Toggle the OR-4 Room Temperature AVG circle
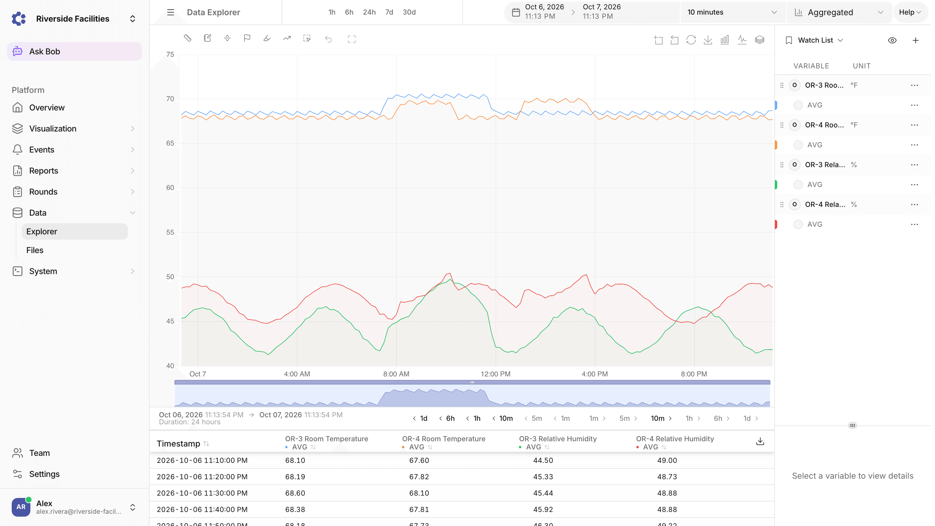 tap(798, 145)
